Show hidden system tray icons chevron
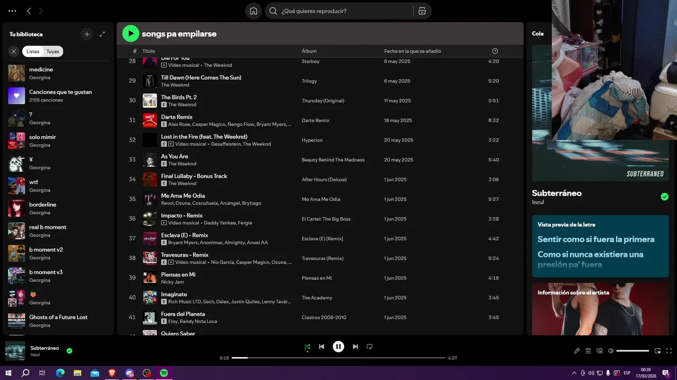The height and width of the screenshot is (380, 677). click(574, 373)
